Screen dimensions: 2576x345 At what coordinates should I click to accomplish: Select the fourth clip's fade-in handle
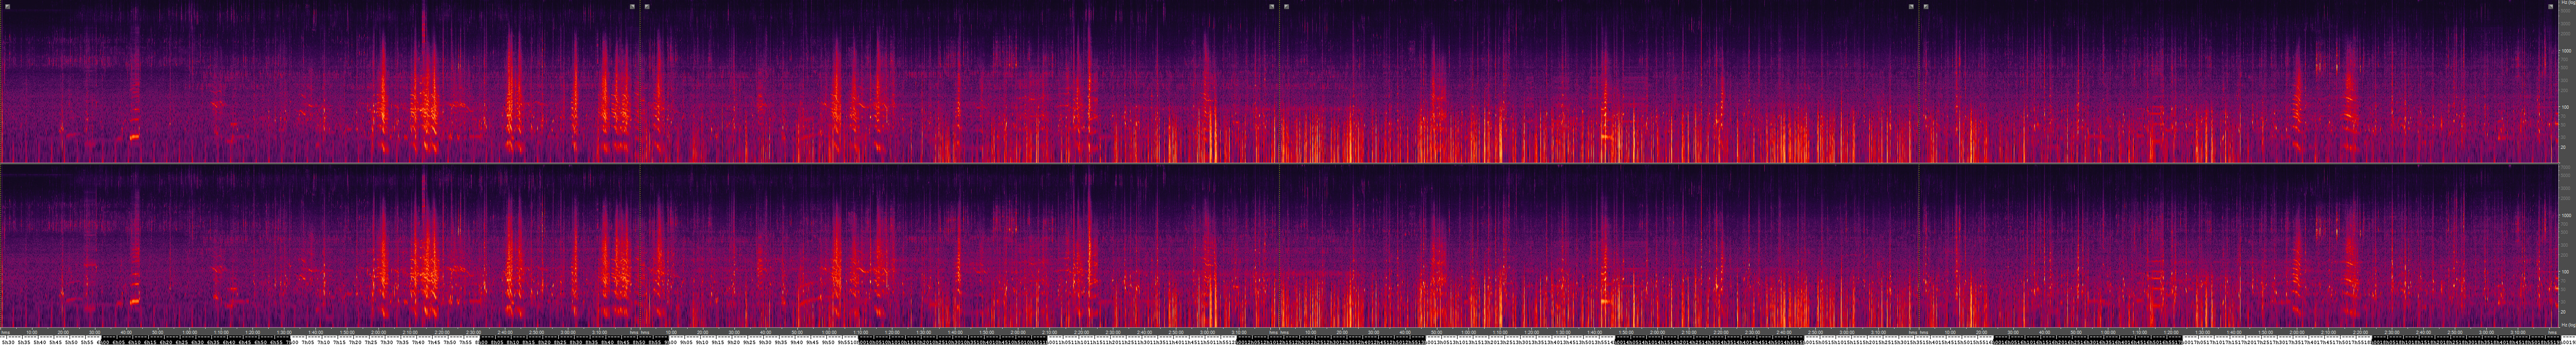(1926, 6)
